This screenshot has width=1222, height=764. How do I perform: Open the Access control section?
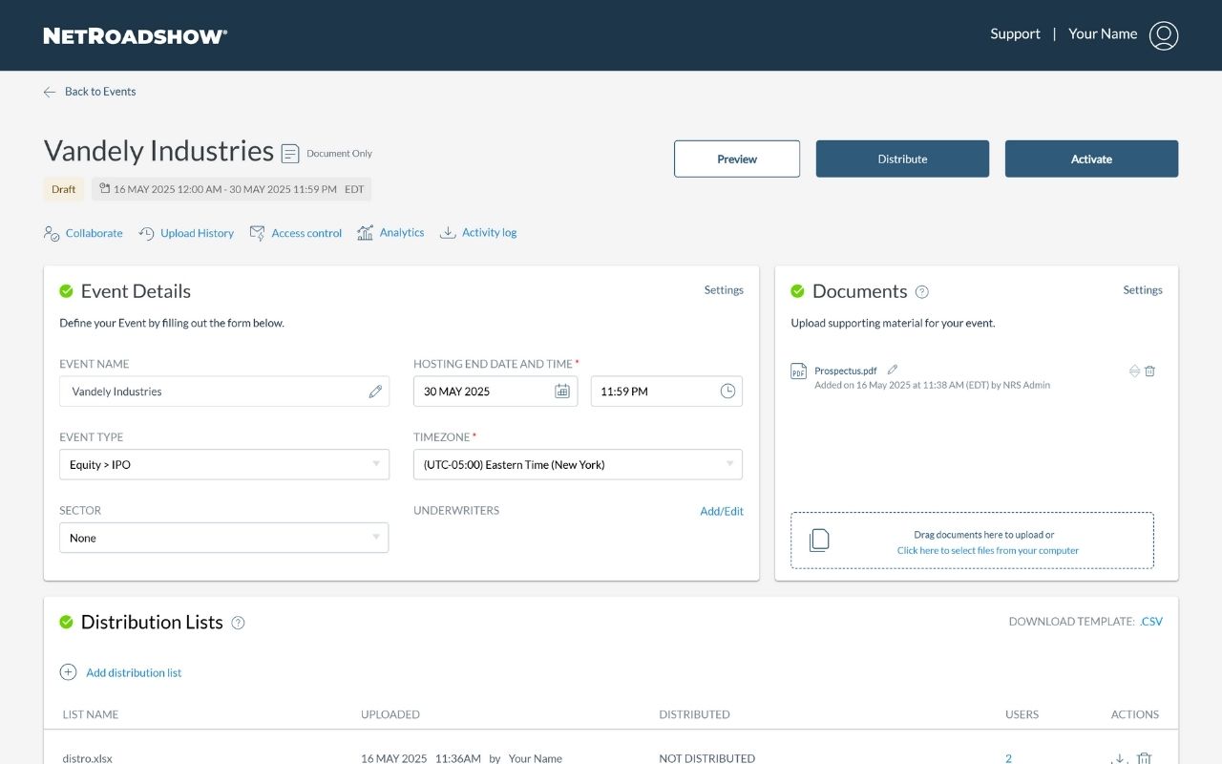[296, 233]
